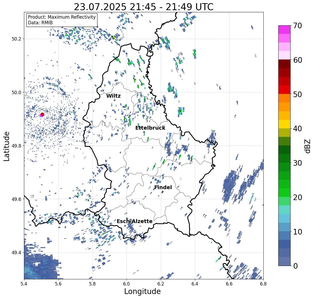Screen dimensions: 314x298
Task: Click the 6.8 longitude tick label
Action: coord(263,284)
